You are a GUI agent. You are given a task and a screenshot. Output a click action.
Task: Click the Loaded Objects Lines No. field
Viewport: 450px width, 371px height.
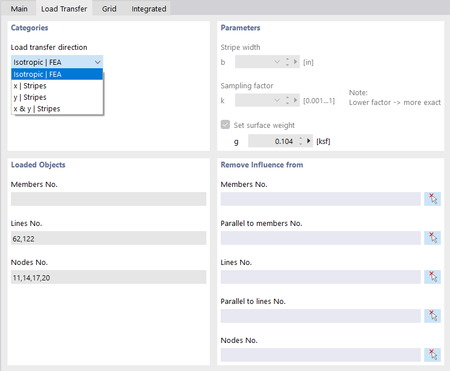coord(108,238)
